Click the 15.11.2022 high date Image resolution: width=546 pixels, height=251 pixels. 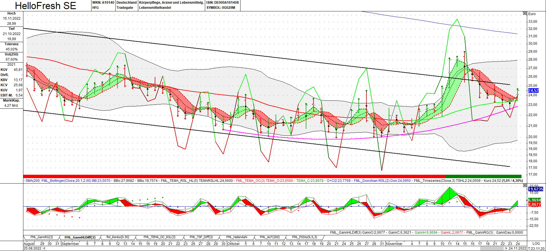pyautogui.click(x=12, y=18)
